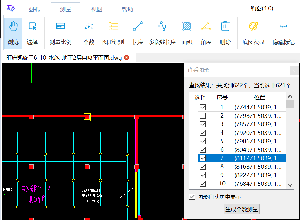Pick the 角度 angle measurement tool
The width and height of the screenshot is (300, 220).
(x=206, y=34)
